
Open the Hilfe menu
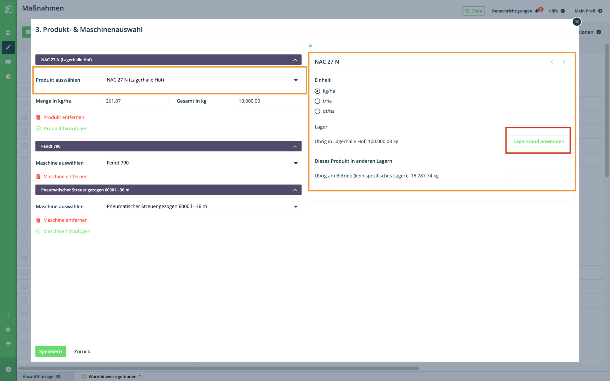pos(553,11)
